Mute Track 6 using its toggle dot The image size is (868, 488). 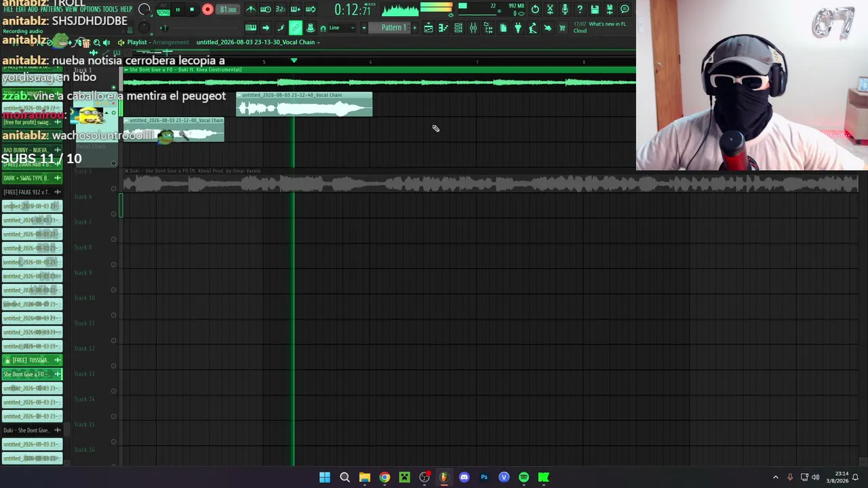coord(114,213)
